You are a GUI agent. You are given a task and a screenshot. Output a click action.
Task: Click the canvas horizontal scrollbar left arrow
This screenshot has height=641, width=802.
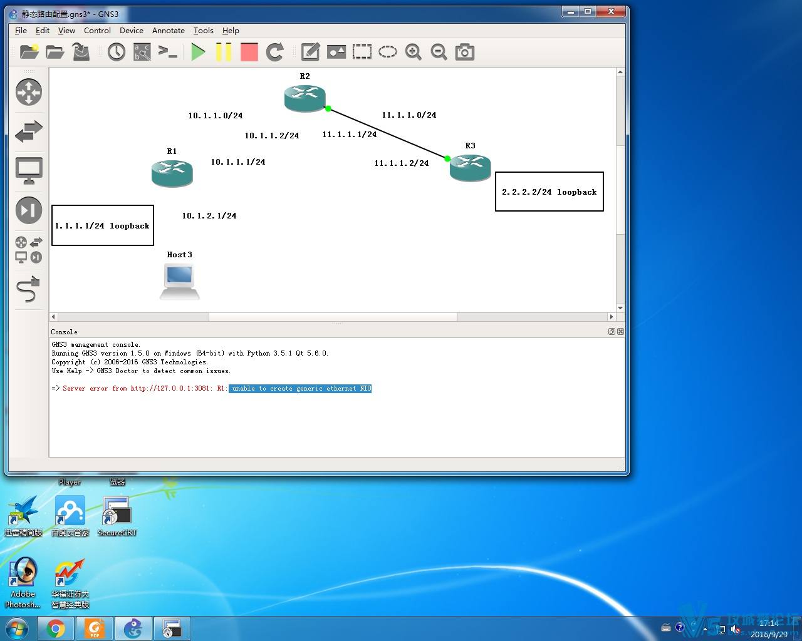coord(54,317)
